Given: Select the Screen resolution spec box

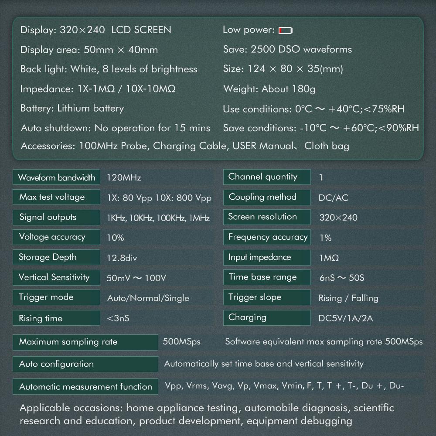Looking at the screenshot, I should 267,217.
